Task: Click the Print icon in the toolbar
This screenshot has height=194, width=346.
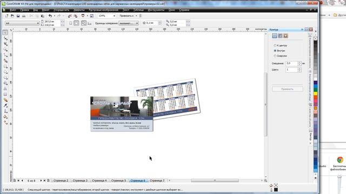Action: tap(24, 16)
